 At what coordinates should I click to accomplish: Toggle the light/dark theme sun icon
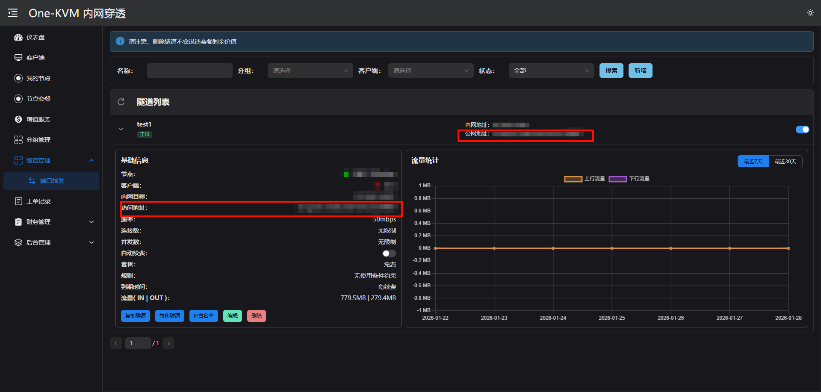click(810, 13)
